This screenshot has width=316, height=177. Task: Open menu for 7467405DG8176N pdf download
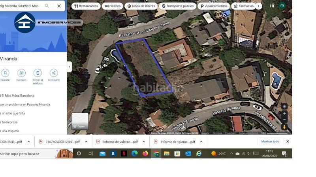click(86, 142)
